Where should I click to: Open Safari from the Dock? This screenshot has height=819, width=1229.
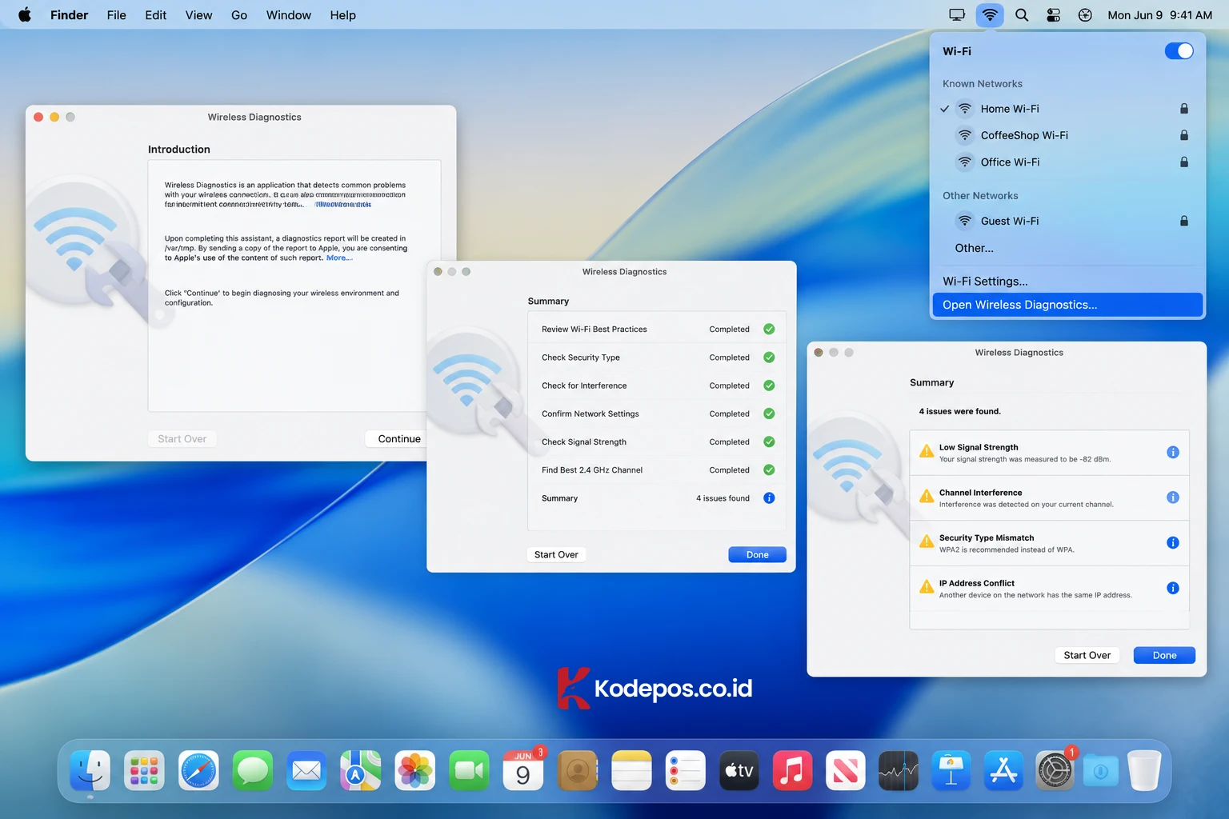(x=198, y=771)
